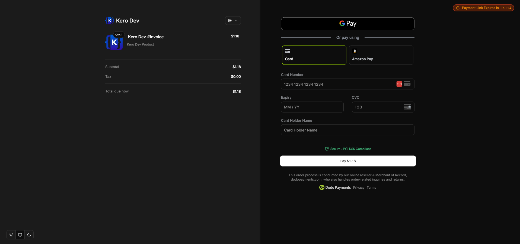520x244 pixels.
Task: Open the language globe dropdown
Action: [x=233, y=21]
